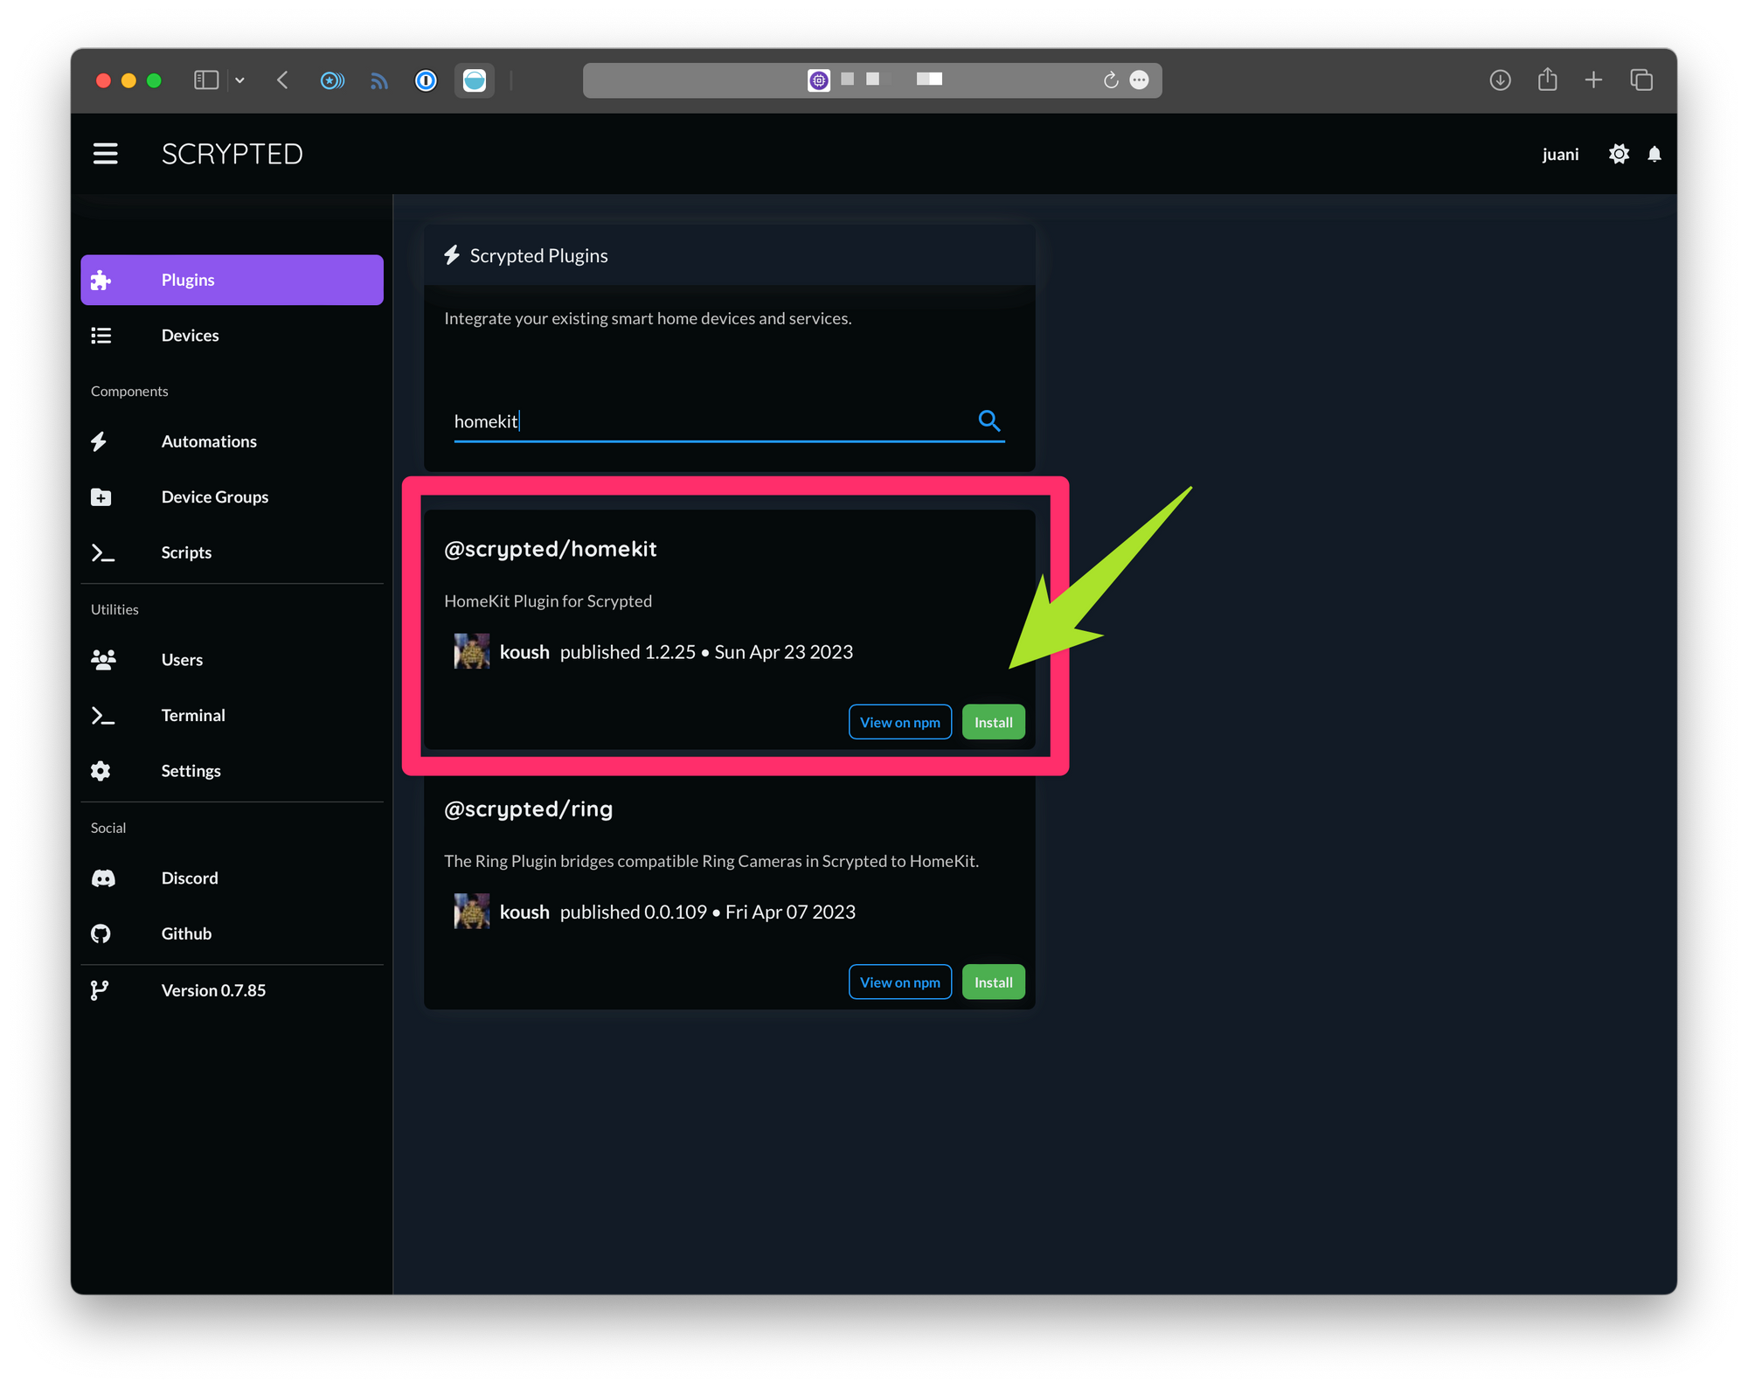Open the Scripts page

click(x=232, y=552)
